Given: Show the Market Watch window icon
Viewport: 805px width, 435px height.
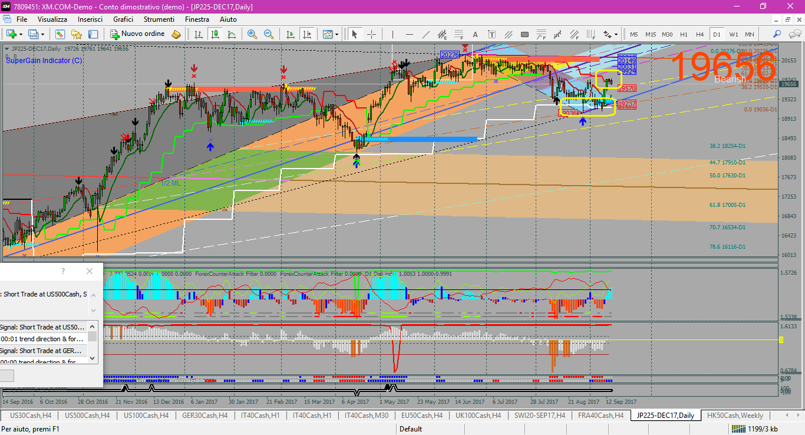Looking at the screenshot, I should pos(60,34).
